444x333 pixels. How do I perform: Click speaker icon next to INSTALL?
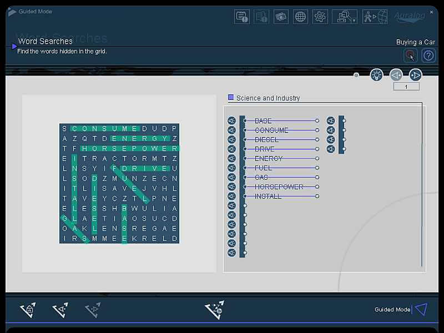[x=231, y=196]
